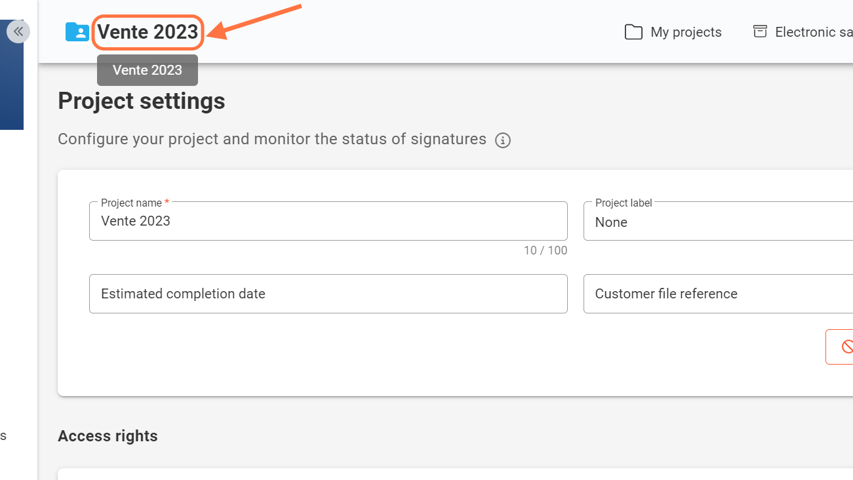Click the Configure your project description text
This screenshot has width=853, height=480.
pyautogui.click(x=272, y=139)
